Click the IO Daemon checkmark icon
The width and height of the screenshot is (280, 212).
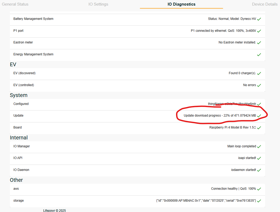[x=259, y=170]
